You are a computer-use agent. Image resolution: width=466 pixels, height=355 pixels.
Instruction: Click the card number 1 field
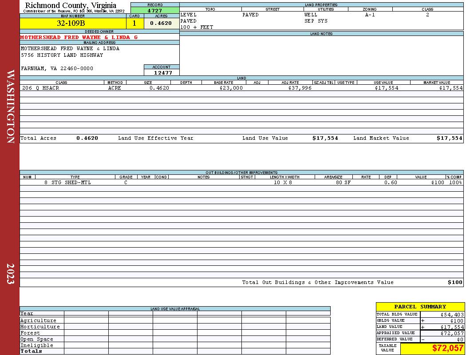pyautogui.click(x=134, y=23)
